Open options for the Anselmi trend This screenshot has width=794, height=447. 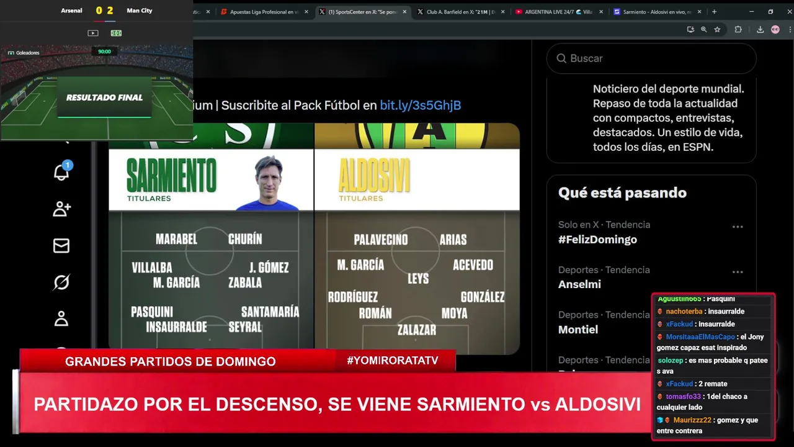coord(738,272)
